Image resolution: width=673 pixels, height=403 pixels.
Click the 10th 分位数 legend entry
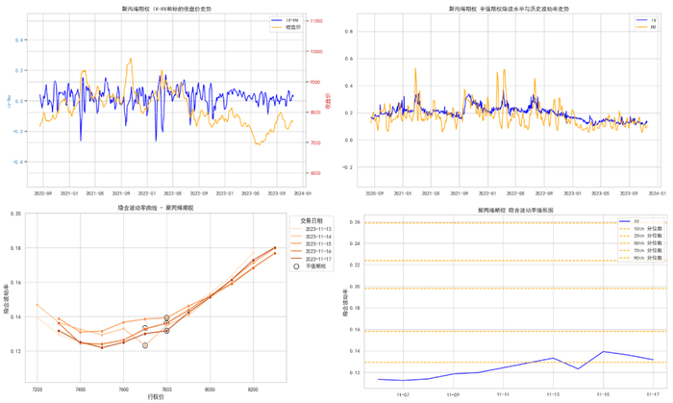[x=640, y=229]
